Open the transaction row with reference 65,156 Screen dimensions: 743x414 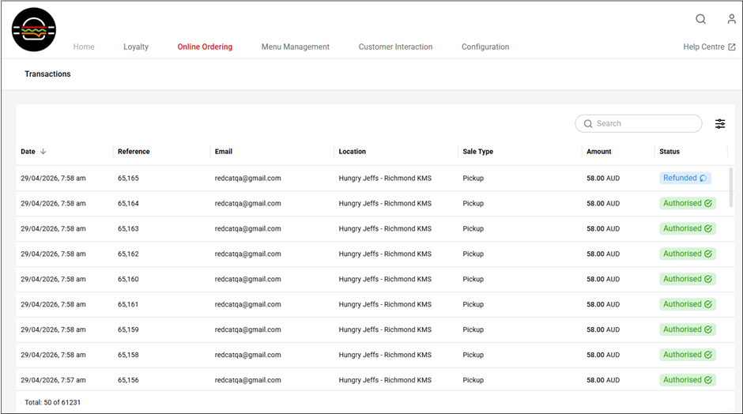128,380
